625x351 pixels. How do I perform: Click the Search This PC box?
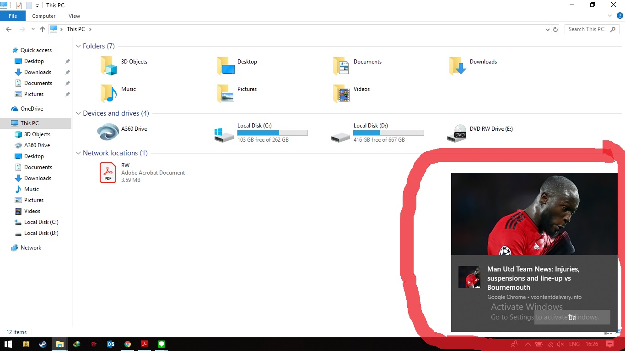(592, 29)
